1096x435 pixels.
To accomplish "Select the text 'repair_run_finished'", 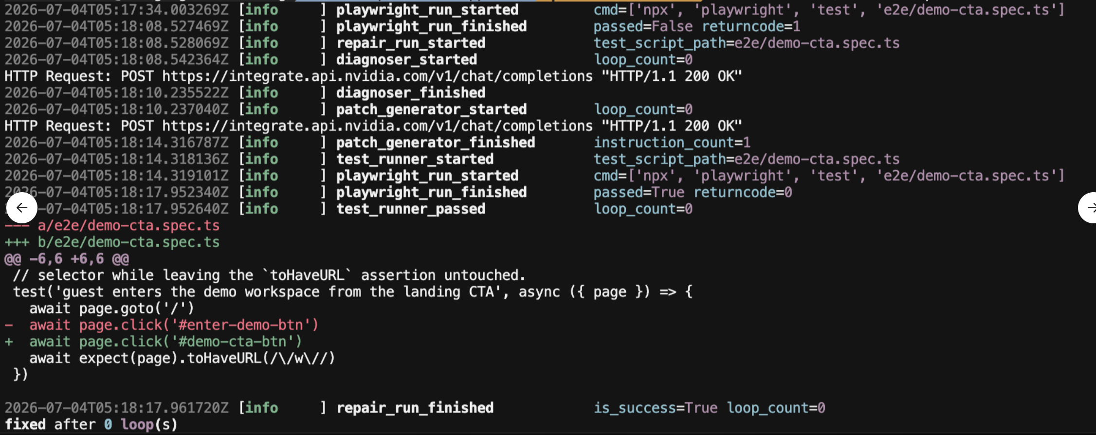I will [x=415, y=408].
